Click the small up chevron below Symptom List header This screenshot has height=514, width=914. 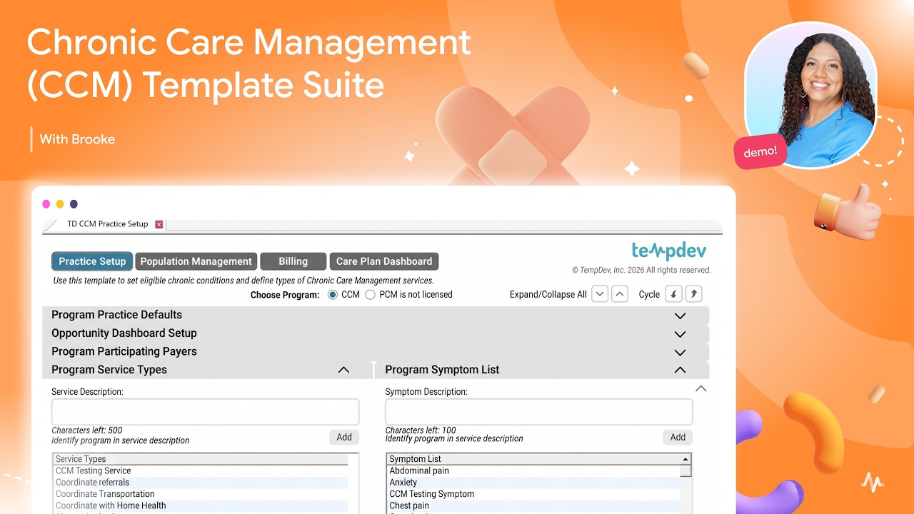point(701,388)
